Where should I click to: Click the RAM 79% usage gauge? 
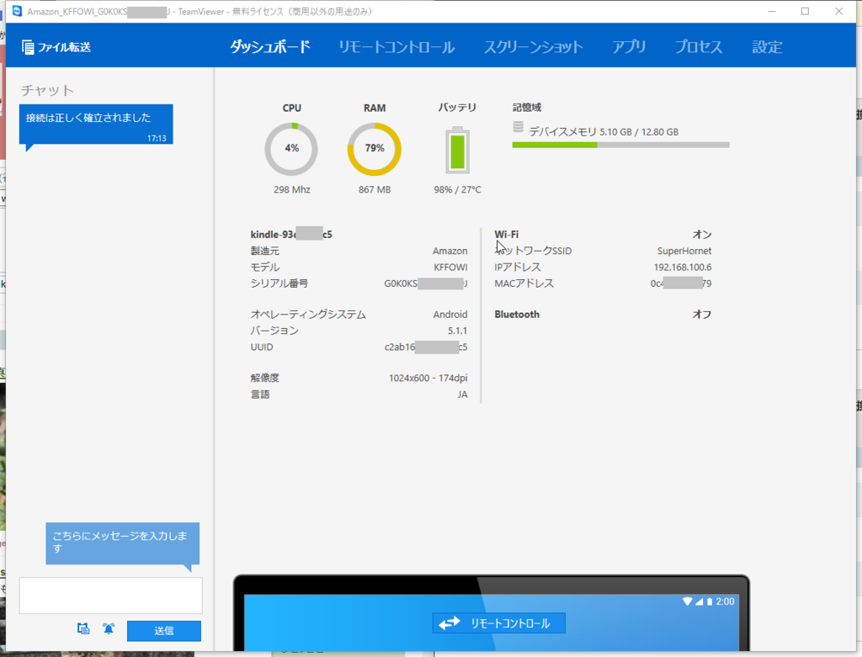pyautogui.click(x=375, y=149)
